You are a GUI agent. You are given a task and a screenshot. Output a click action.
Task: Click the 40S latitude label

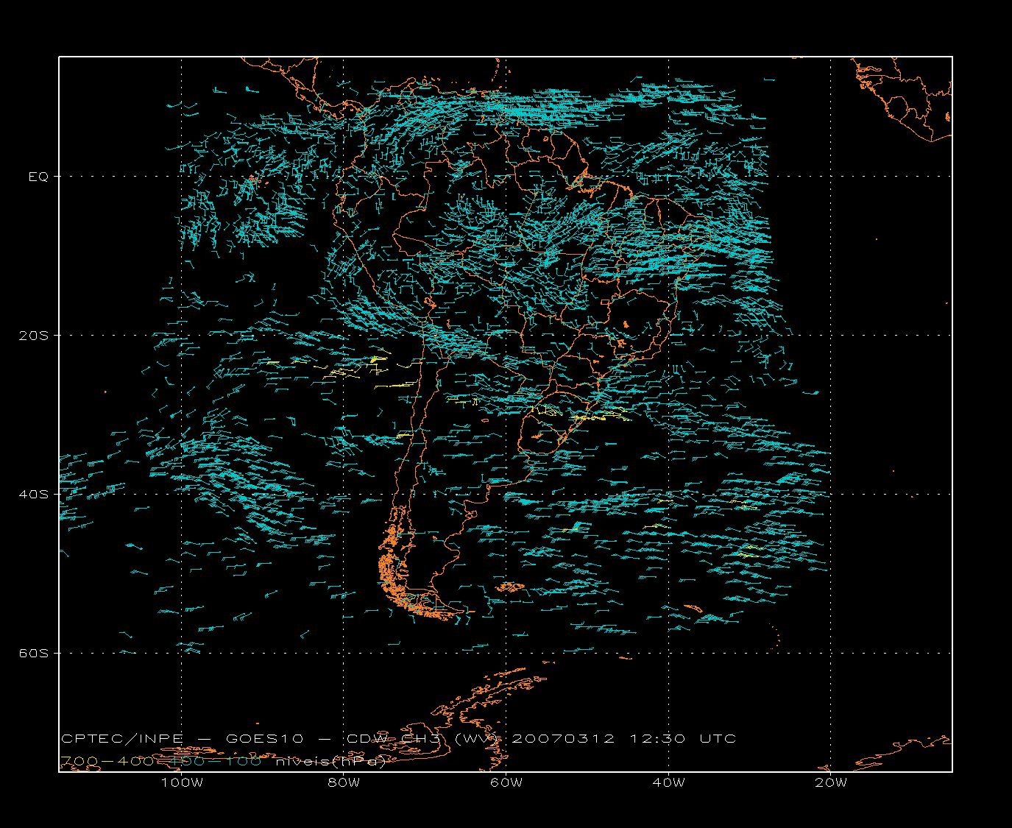pos(35,495)
